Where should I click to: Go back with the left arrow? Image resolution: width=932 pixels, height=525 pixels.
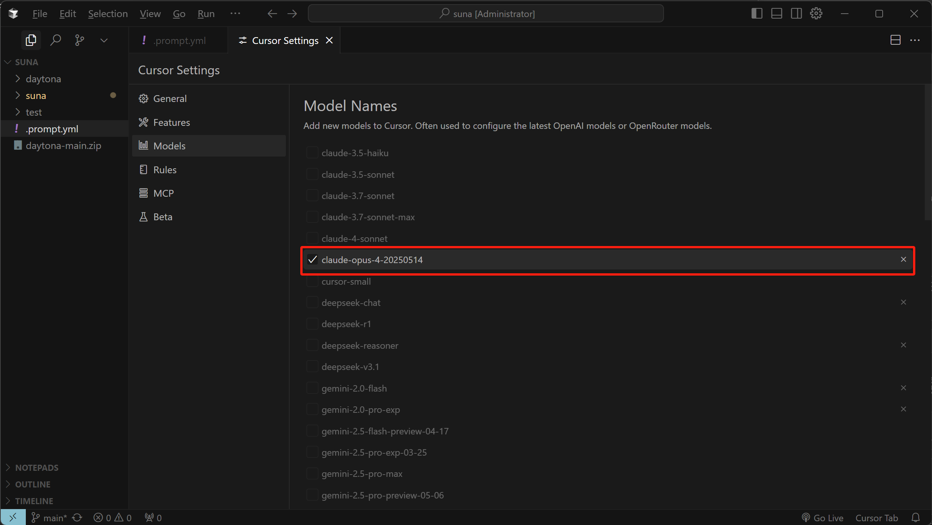[x=272, y=14]
